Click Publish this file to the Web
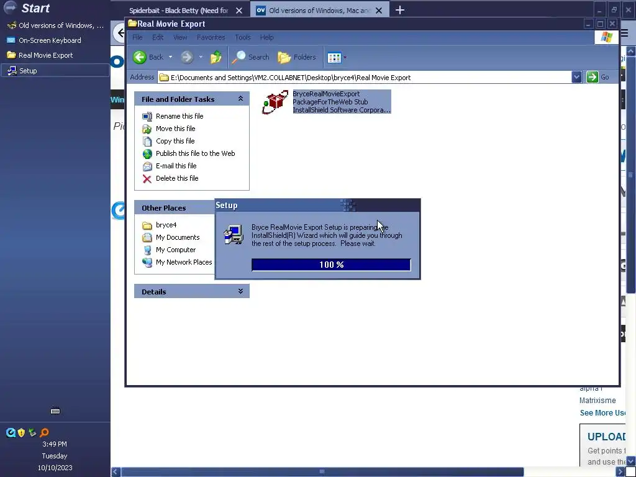 [196, 153]
